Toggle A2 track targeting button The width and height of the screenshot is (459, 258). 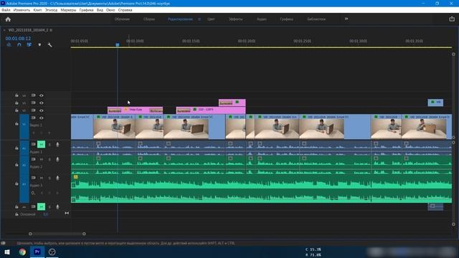(24, 165)
